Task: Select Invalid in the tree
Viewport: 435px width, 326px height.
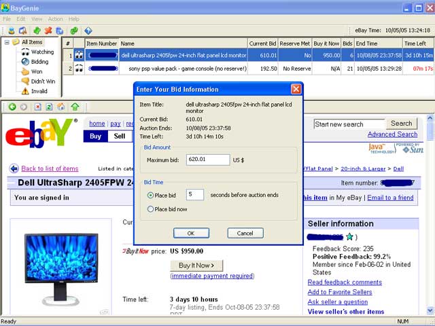Action: [x=39, y=91]
